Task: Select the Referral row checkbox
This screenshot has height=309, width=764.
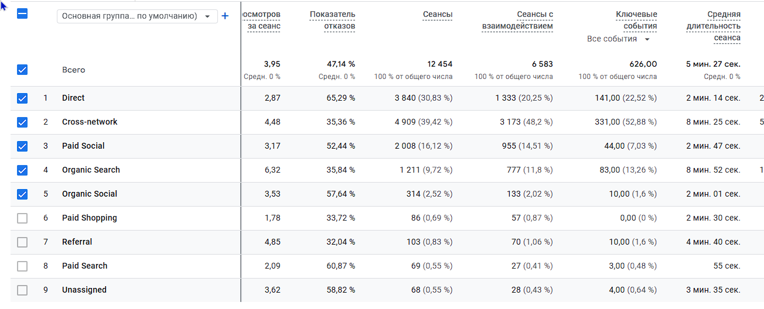Action: [x=22, y=242]
